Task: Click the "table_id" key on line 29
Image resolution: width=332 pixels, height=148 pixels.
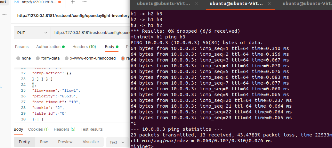Action: pos(44,113)
